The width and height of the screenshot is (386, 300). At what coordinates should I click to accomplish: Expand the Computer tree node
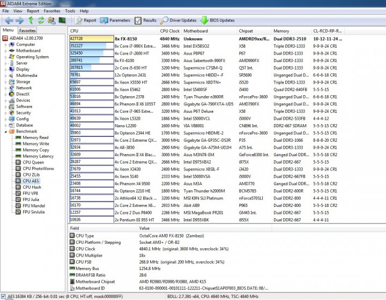click(x=6, y=45)
